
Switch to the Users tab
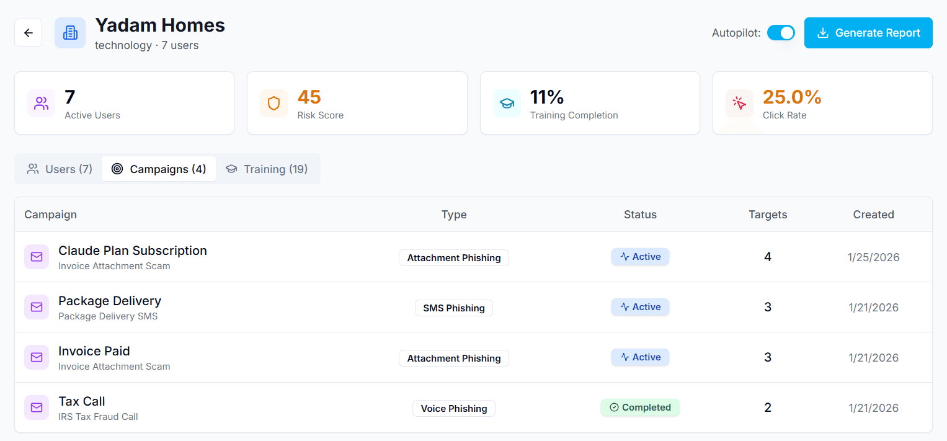tap(58, 168)
